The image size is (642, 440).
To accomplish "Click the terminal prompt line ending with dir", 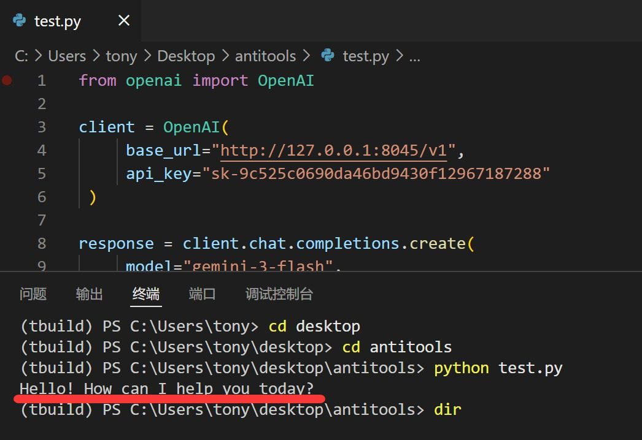I will tap(239, 409).
